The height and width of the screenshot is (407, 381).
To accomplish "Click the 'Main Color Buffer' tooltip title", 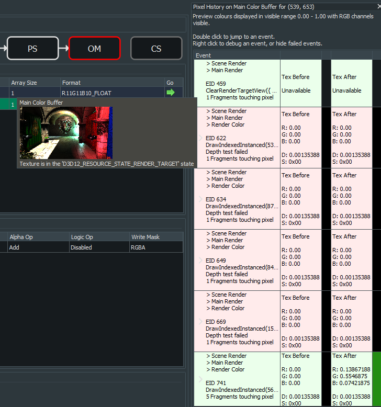I will (x=41, y=103).
